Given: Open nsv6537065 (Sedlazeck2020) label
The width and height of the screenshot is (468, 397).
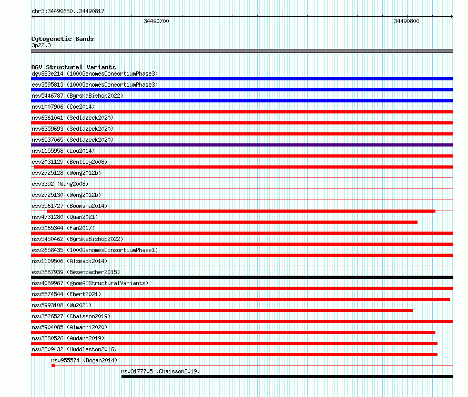Looking at the screenshot, I should [x=73, y=140].
